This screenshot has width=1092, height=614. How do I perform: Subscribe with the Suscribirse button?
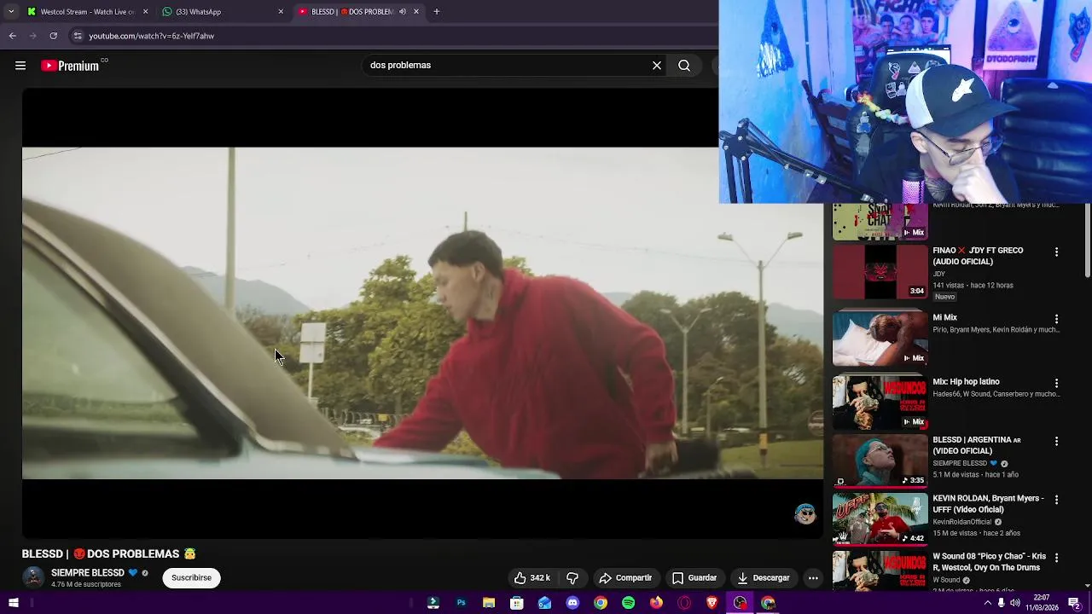point(191,578)
